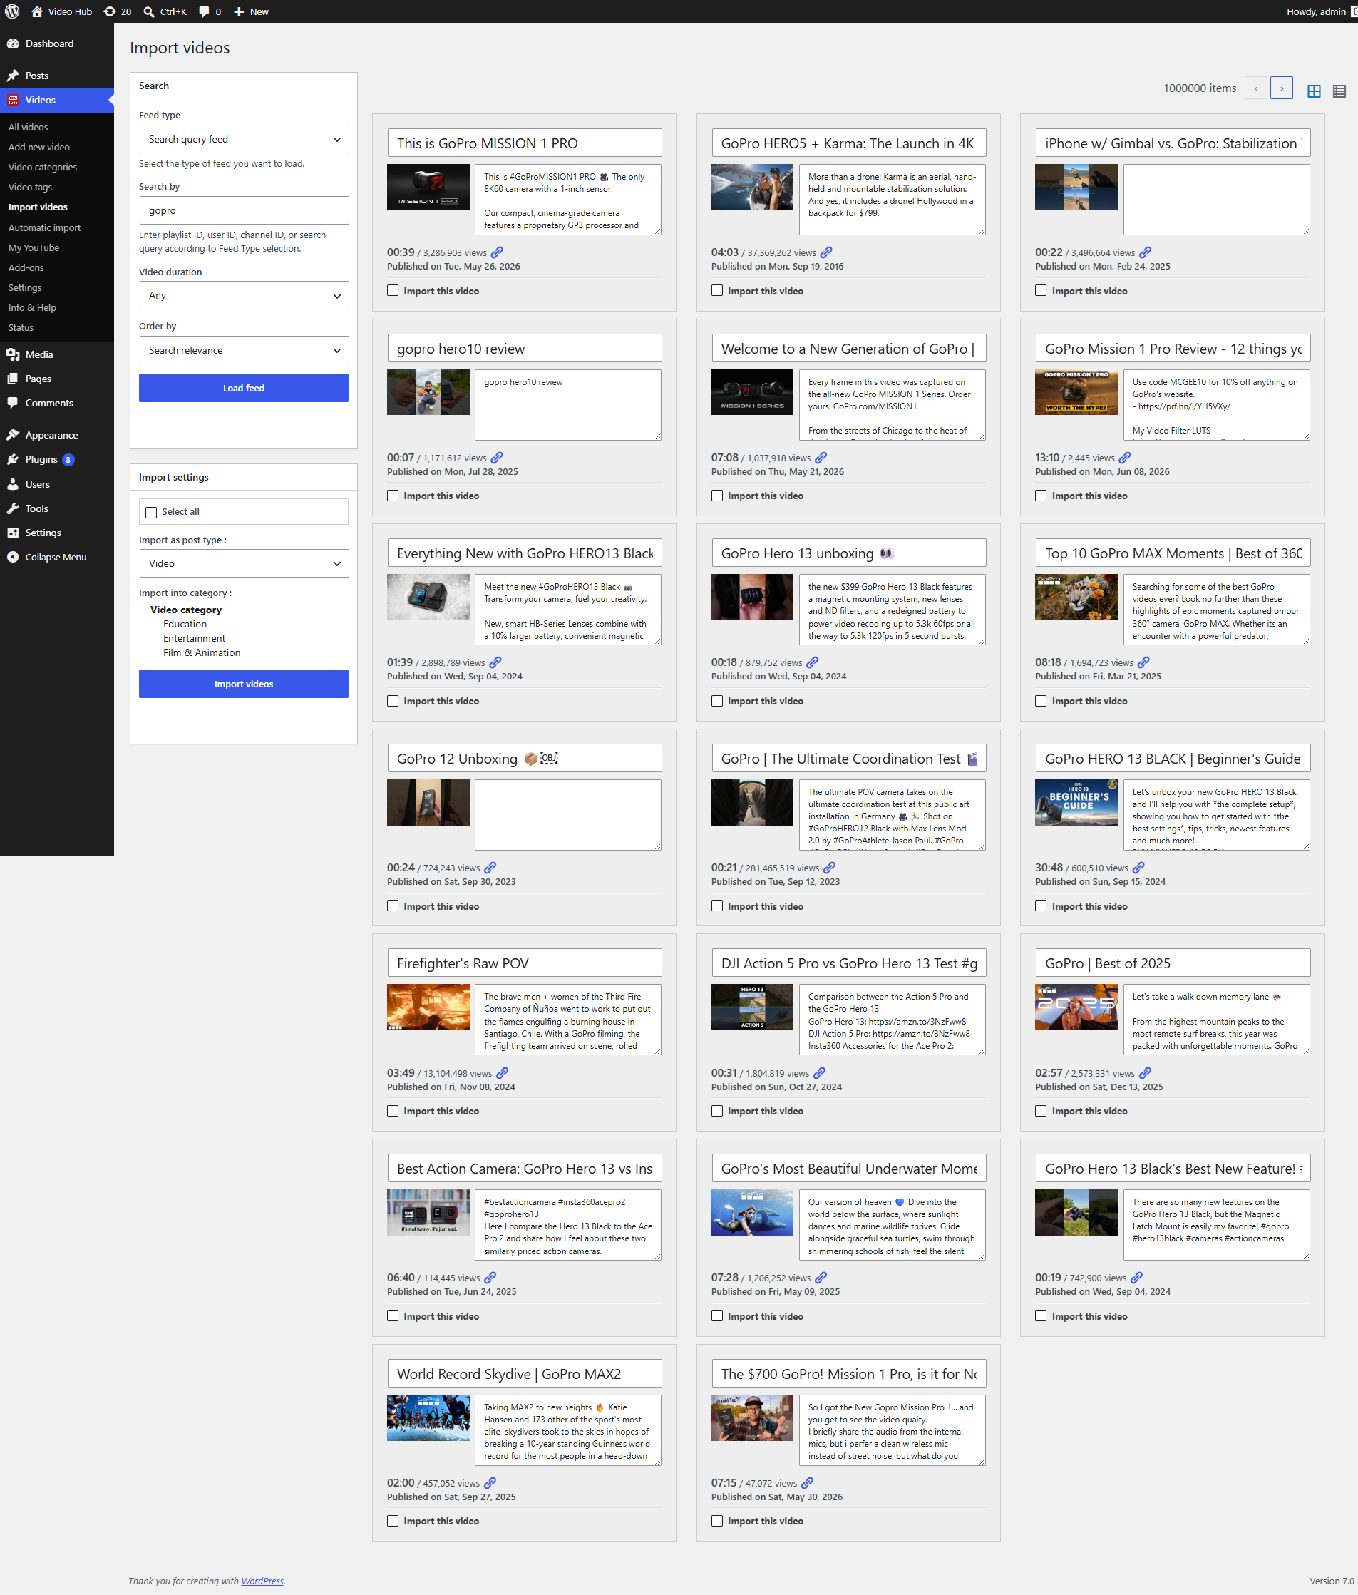Go to previous page of results
Image resolution: width=1358 pixels, height=1595 pixels.
tap(1255, 88)
